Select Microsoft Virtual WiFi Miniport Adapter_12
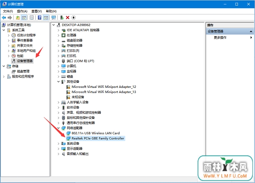 tap(104, 87)
